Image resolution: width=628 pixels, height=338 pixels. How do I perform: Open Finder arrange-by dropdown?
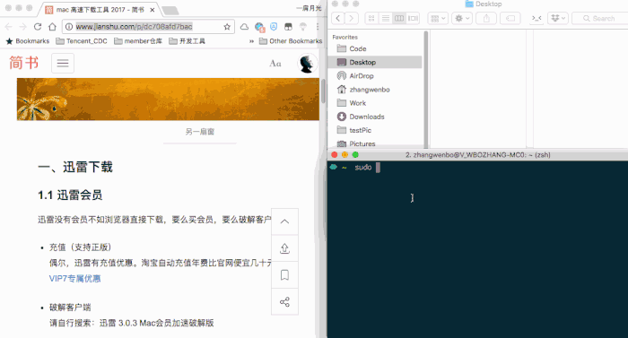click(x=438, y=18)
